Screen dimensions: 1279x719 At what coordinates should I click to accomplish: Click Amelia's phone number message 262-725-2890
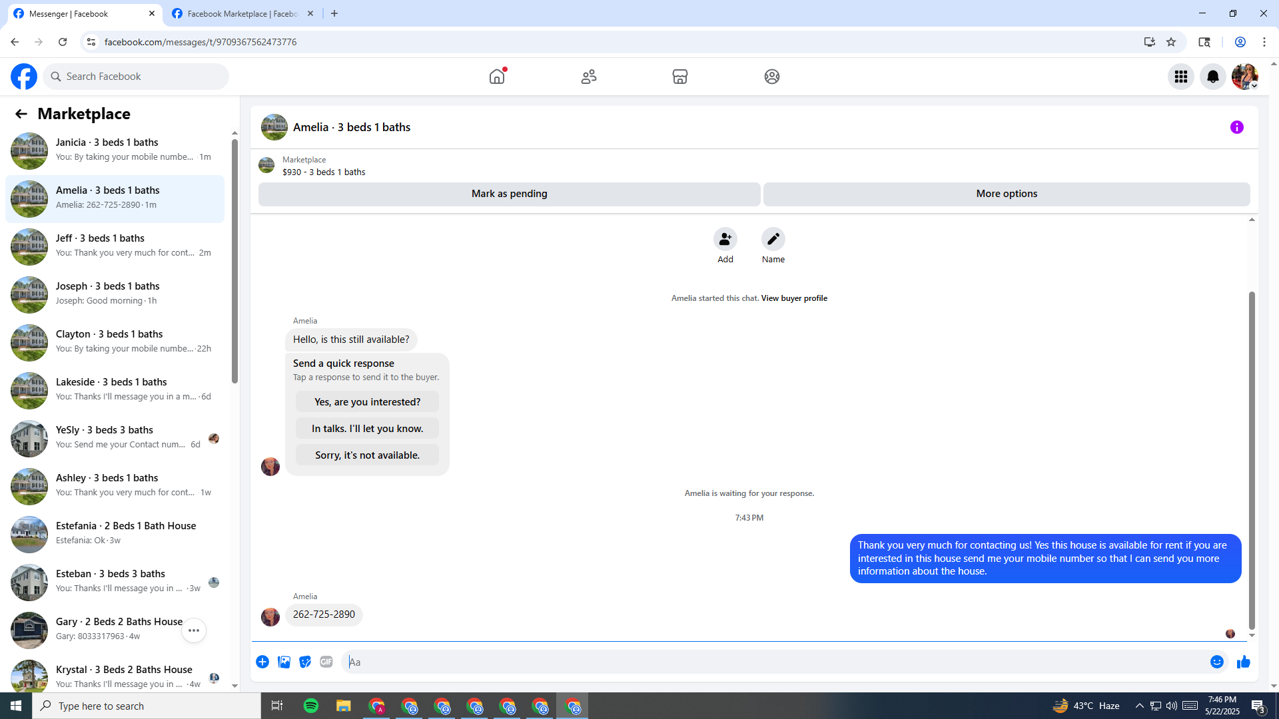point(324,614)
